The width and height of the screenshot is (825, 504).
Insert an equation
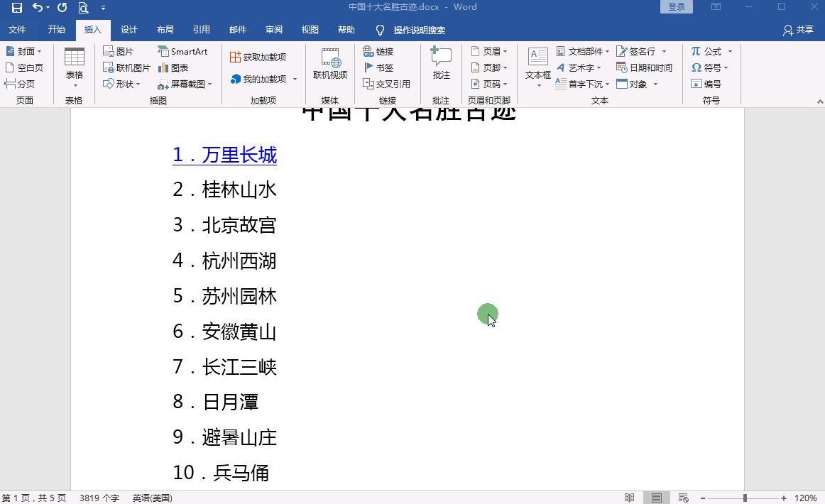pos(710,51)
